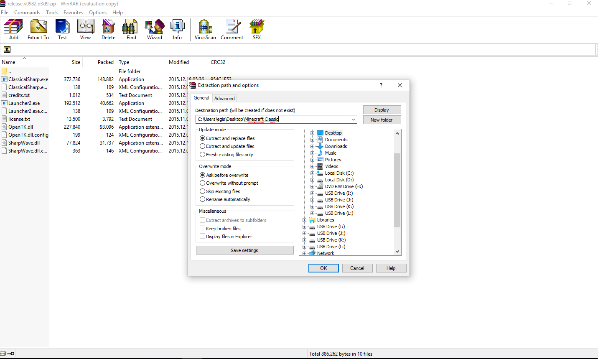Expand the Libraries tree node
Screen dimensions: 598x359
coord(304,220)
